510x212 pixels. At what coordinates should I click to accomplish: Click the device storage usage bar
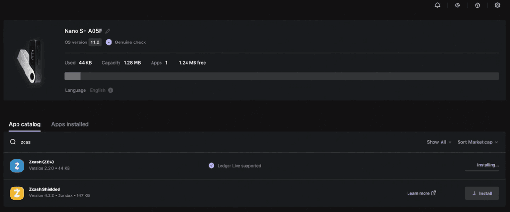coord(281,76)
